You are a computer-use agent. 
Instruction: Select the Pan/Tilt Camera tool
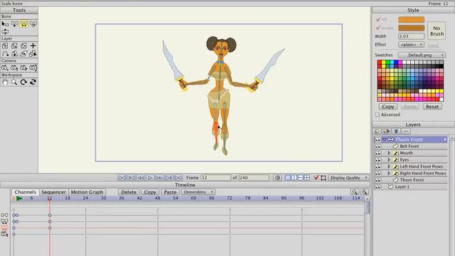33,68
